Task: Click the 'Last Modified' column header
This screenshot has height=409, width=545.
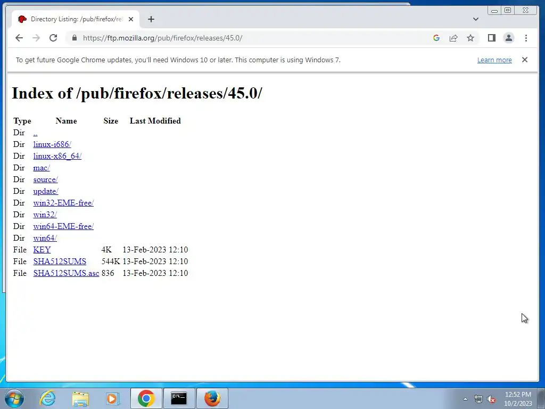Action: tap(155, 121)
